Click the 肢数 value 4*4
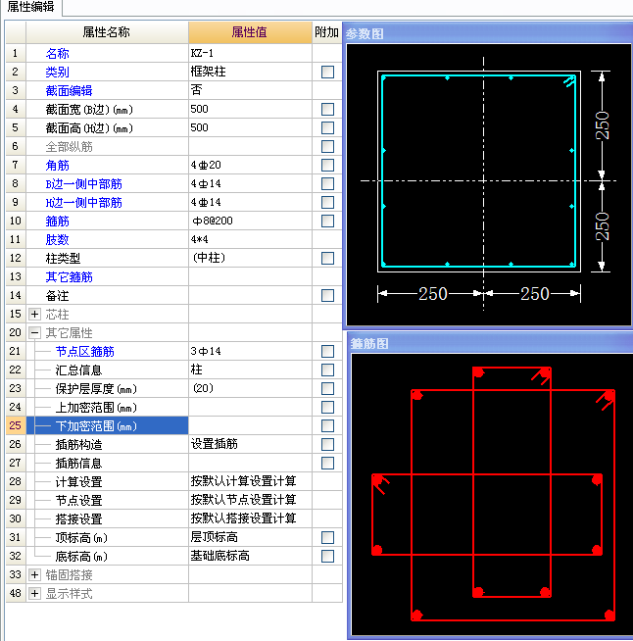633x641 pixels. click(200, 239)
